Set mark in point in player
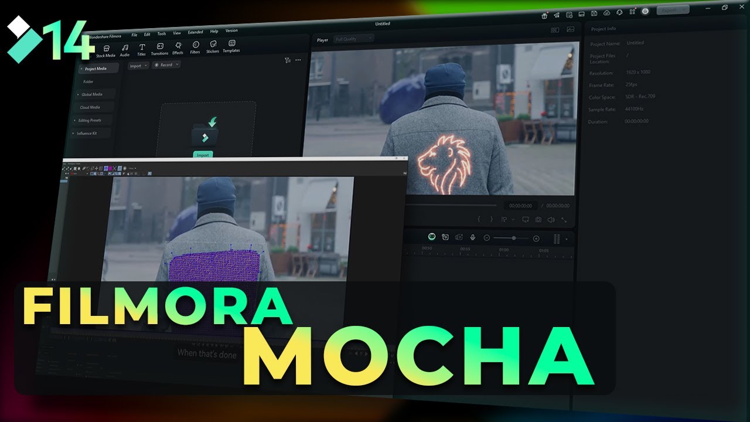The height and width of the screenshot is (422, 750). (479, 219)
